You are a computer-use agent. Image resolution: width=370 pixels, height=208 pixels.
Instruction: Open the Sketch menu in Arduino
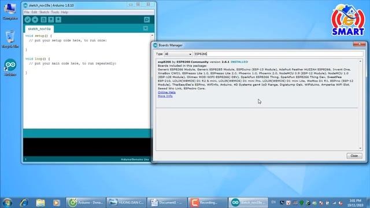(44, 12)
